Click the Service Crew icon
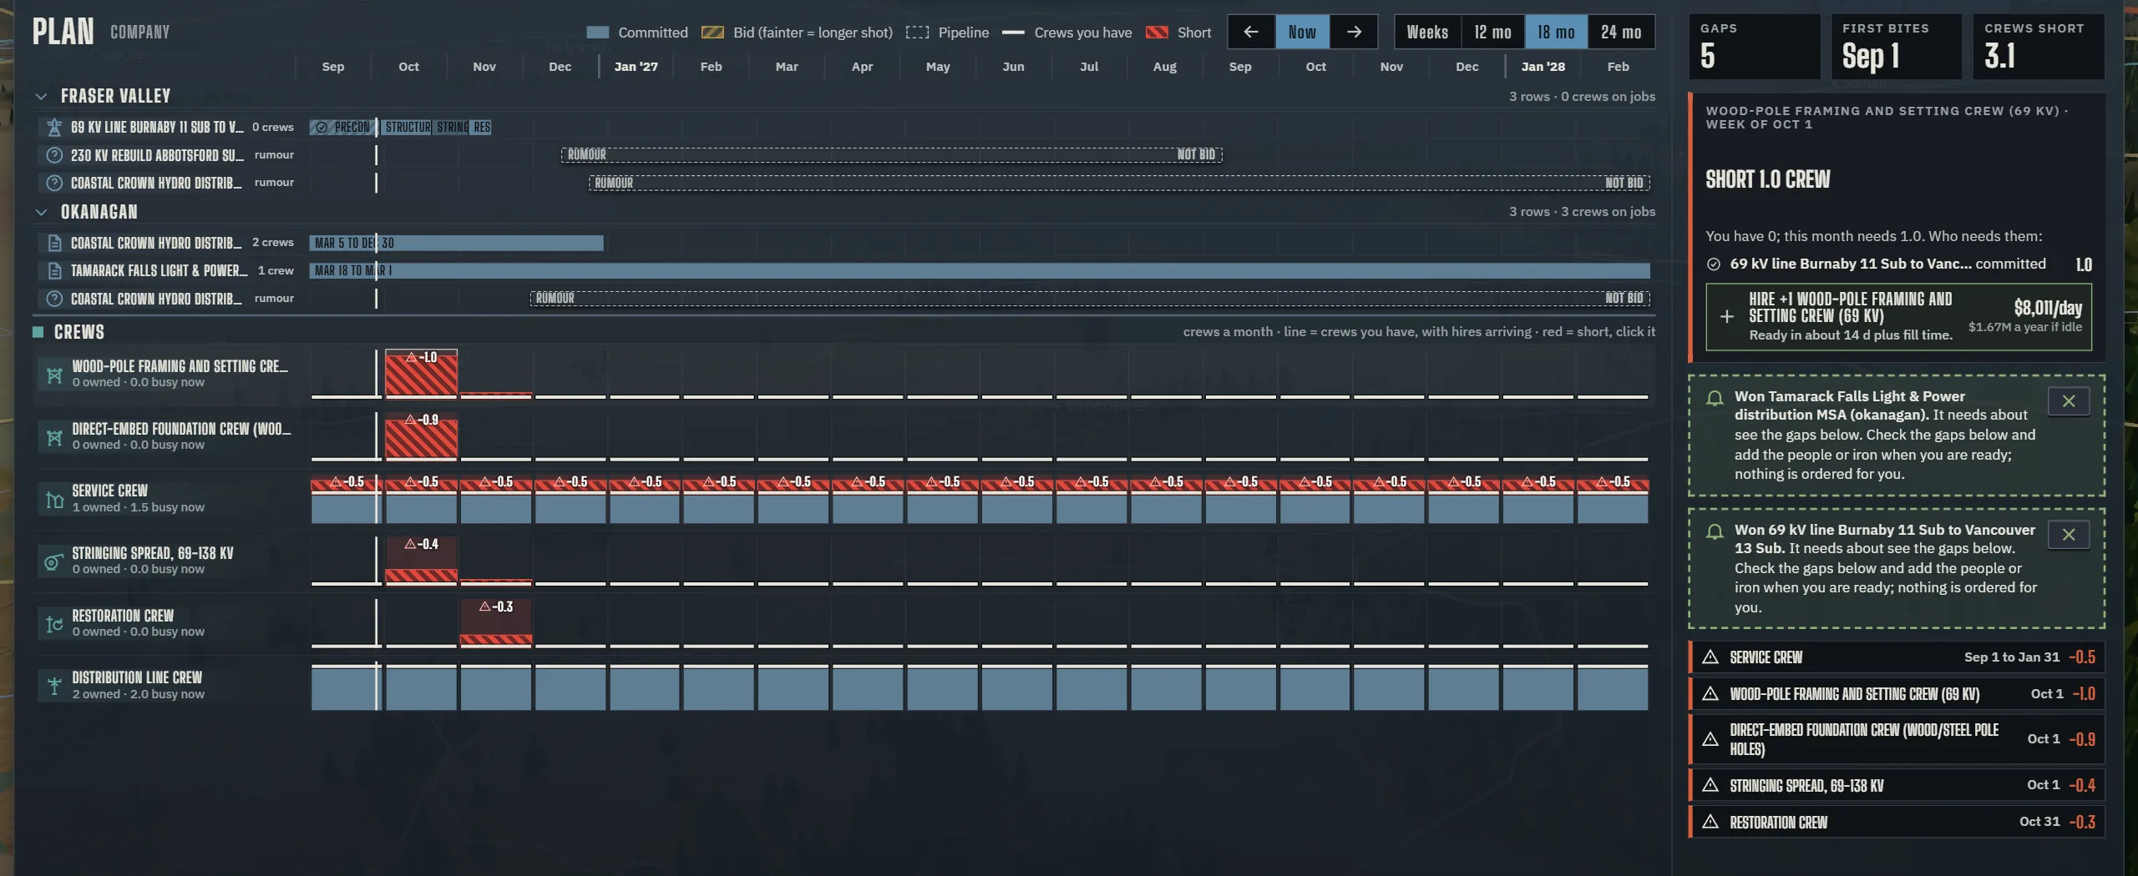This screenshot has width=2138, height=876. 54,500
